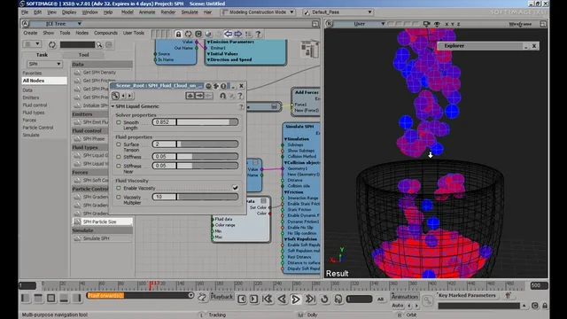Toggle animation marker for Smooth Length
567x319 pixels.
pyautogui.click(x=118, y=122)
